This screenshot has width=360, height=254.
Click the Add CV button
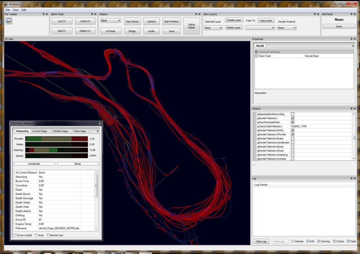point(62,31)
